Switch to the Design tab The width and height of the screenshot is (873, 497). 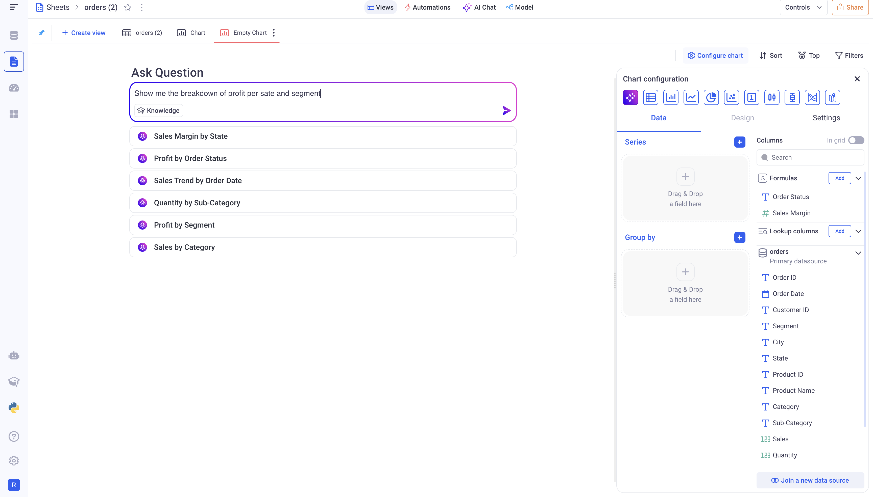(742, 118)
